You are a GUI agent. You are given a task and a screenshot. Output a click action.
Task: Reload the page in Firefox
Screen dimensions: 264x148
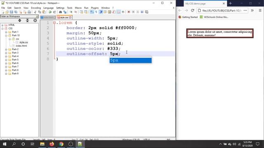(x=193, y=10)
